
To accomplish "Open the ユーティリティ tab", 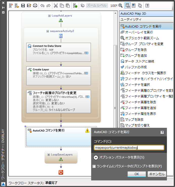I will click(146, 19).
